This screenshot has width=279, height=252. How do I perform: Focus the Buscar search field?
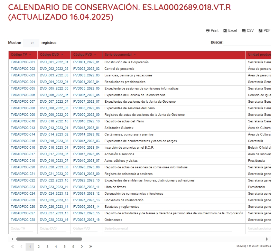click(x=247, y=43)
